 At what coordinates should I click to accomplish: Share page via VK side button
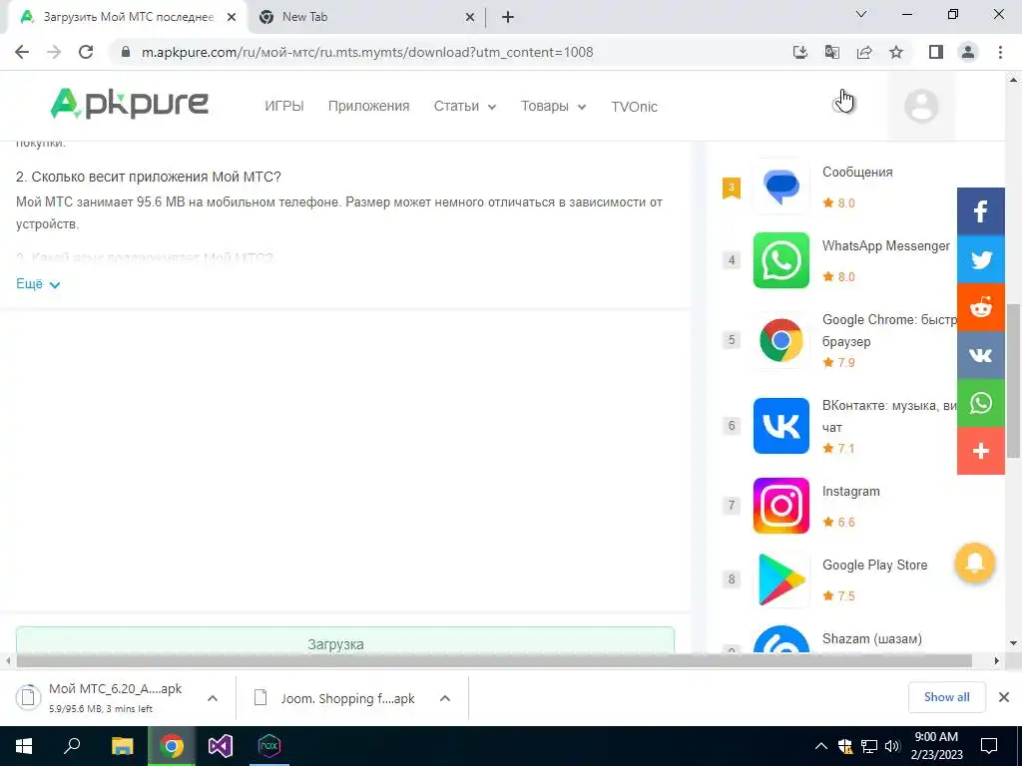point(981,355)
